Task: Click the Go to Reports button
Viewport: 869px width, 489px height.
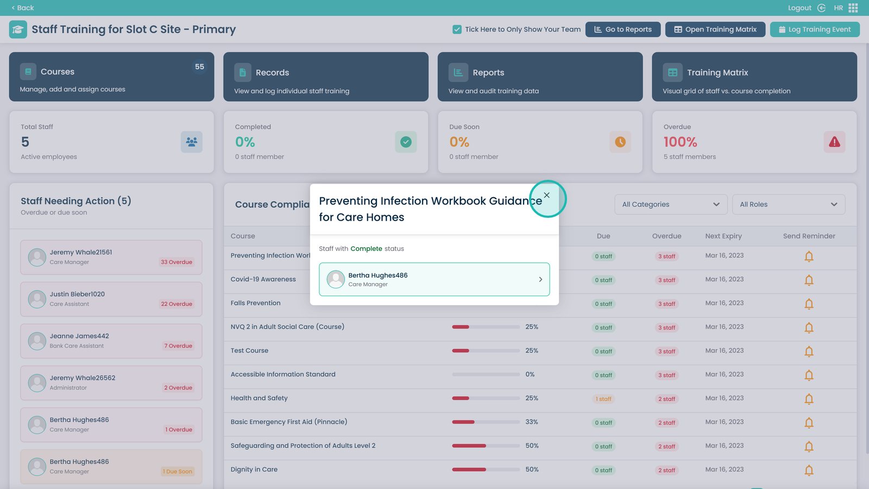Action: pyautogui.click(x=622, y=29)
